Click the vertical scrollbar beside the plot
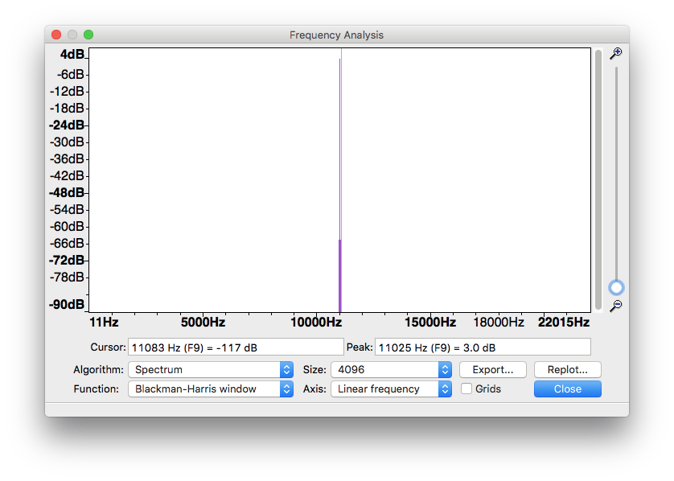674x481 pixels. click(598, 179)
